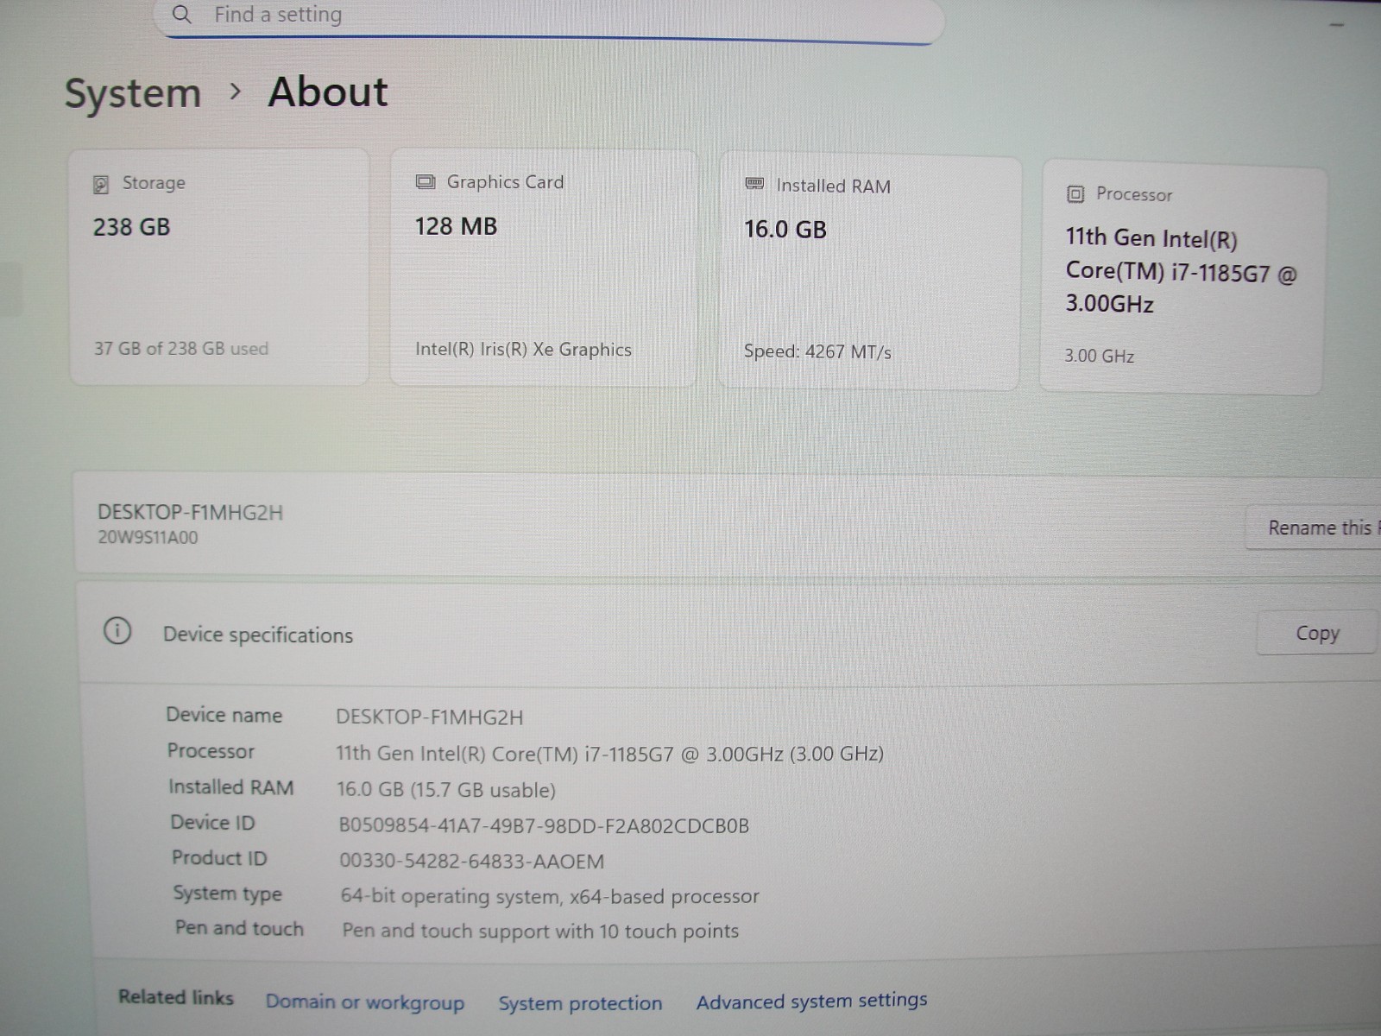Click the About page heading
The width and height of the screenshot is (1381, 1036).
pyautogui.click(x=328, y=92)
